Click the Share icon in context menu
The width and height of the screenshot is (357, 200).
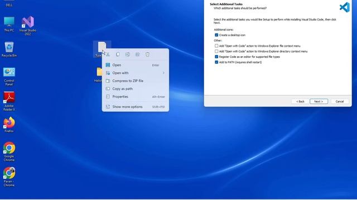point(138,54)
